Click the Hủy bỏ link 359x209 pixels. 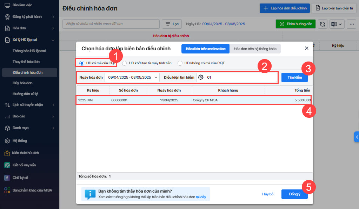268,194
